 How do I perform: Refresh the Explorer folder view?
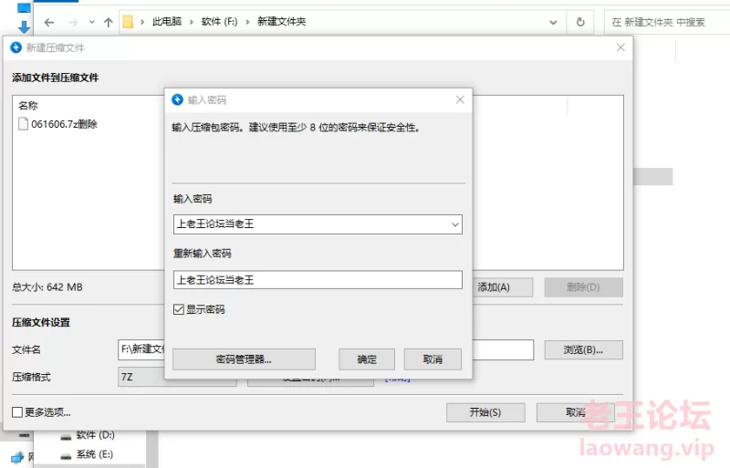click(x=580, y=22)
